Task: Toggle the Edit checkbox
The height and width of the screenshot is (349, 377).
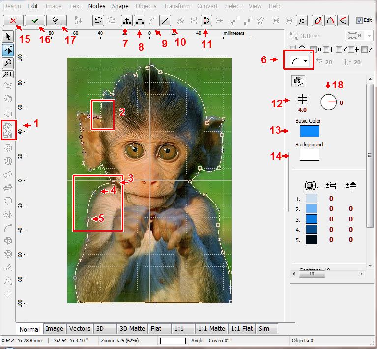Action: 359,20
